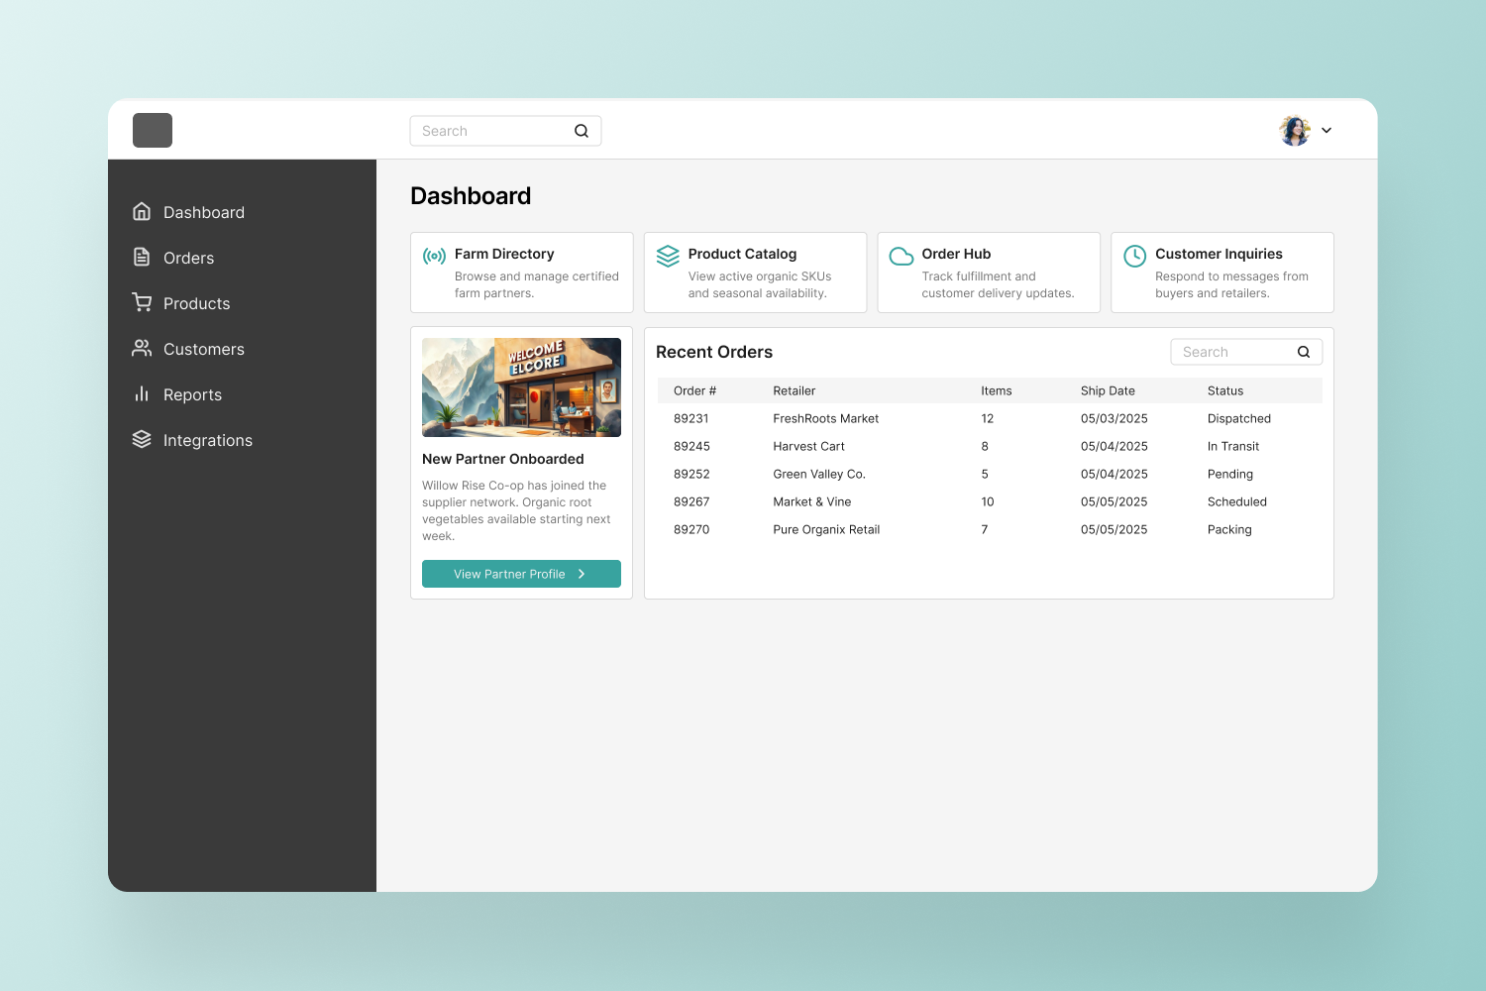Screen dimensions: 1486x991
Task: Click the Welcome Elcore partner image
Action: [521, 387]
